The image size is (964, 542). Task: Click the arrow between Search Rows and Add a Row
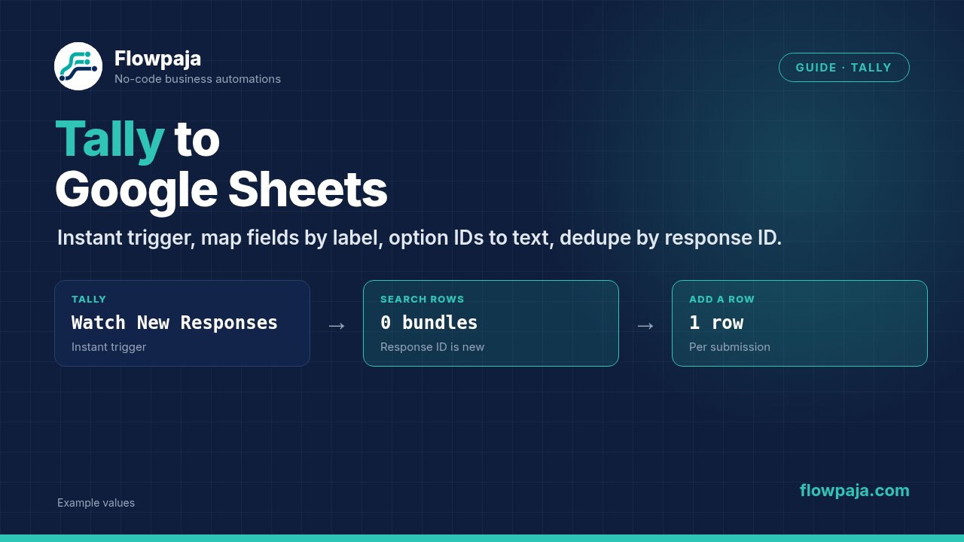click(x=645, y=325)
